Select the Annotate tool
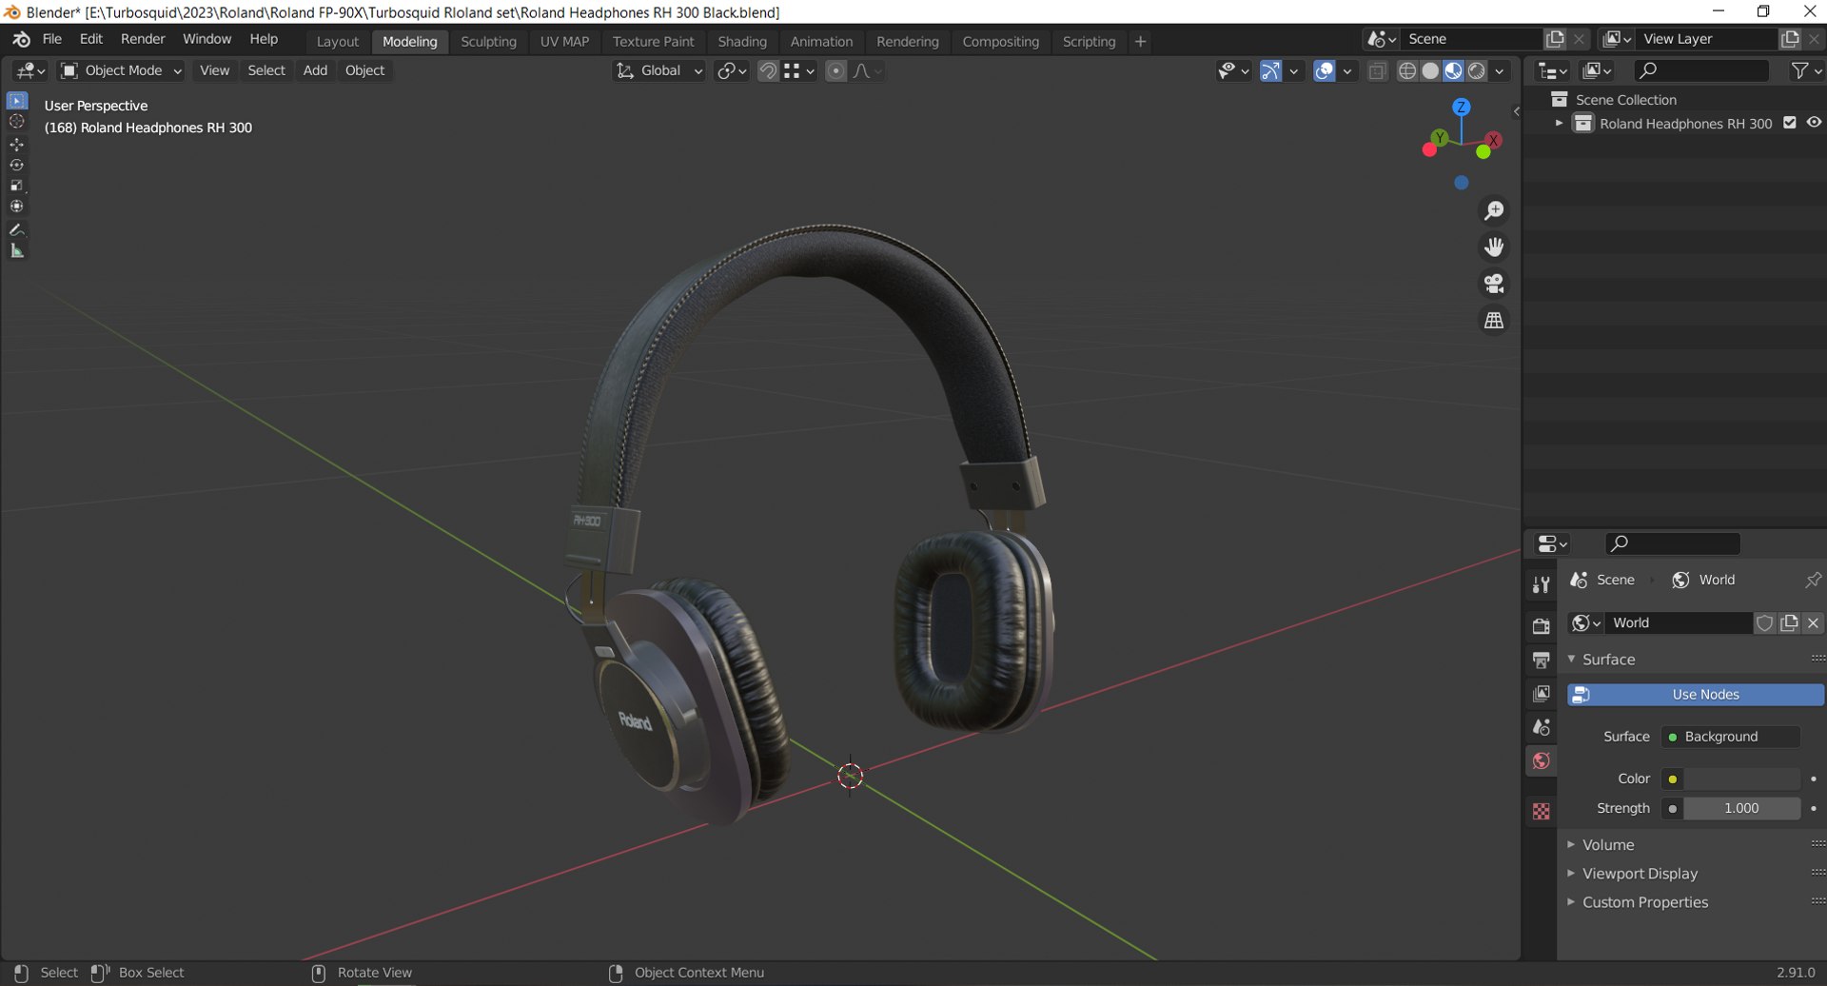The image size is (1827, 986). (x=16, y=229)
